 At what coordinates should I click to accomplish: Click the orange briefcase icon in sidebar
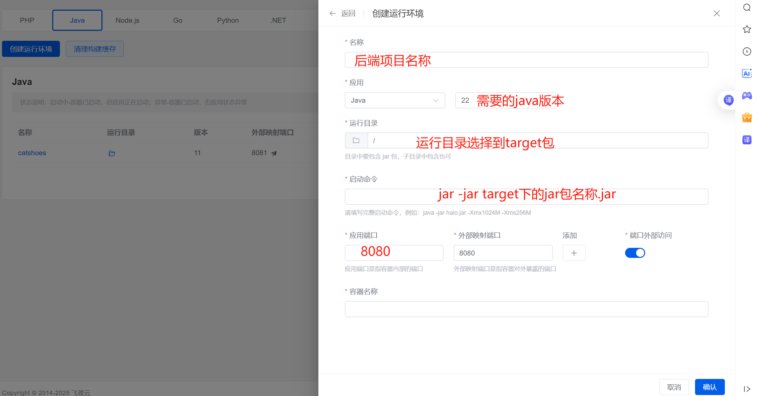(747, 117)
